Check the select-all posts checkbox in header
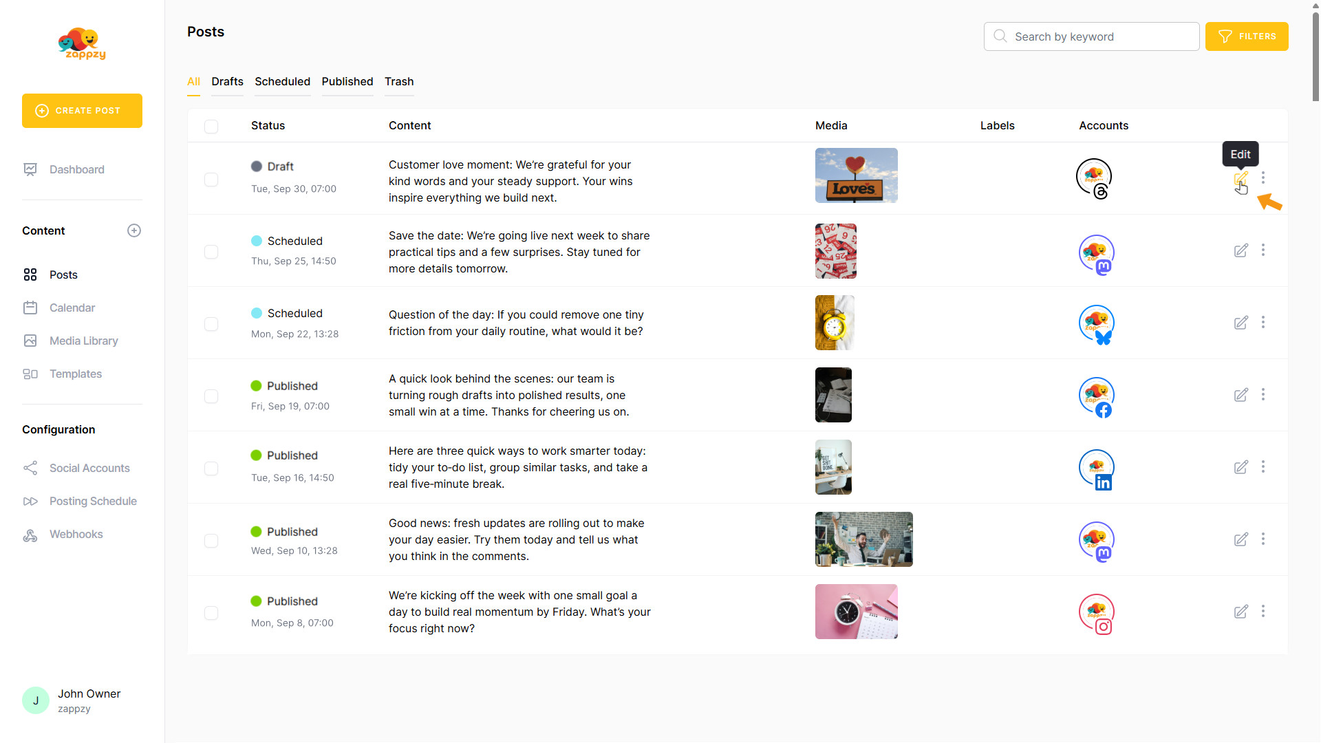 coord(211,126)
